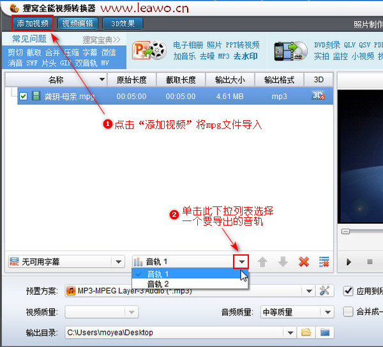
Task: Open the 无可用字幕 subtitle dropdown
Action: pyautogui.click(x=119, y=262)
